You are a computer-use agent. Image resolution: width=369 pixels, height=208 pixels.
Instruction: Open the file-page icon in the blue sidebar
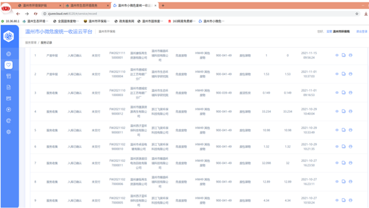9,88
